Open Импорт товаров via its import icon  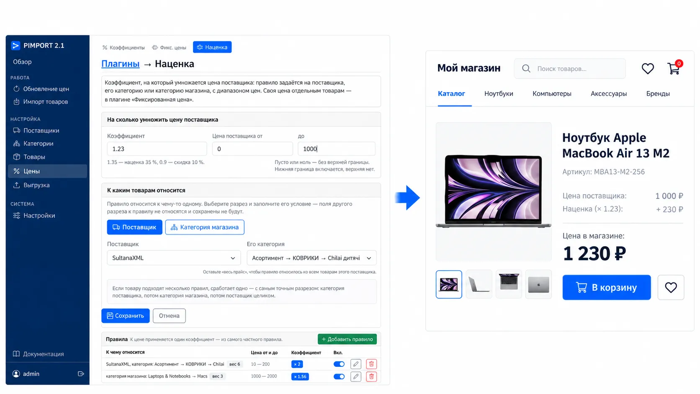point(16,102)
